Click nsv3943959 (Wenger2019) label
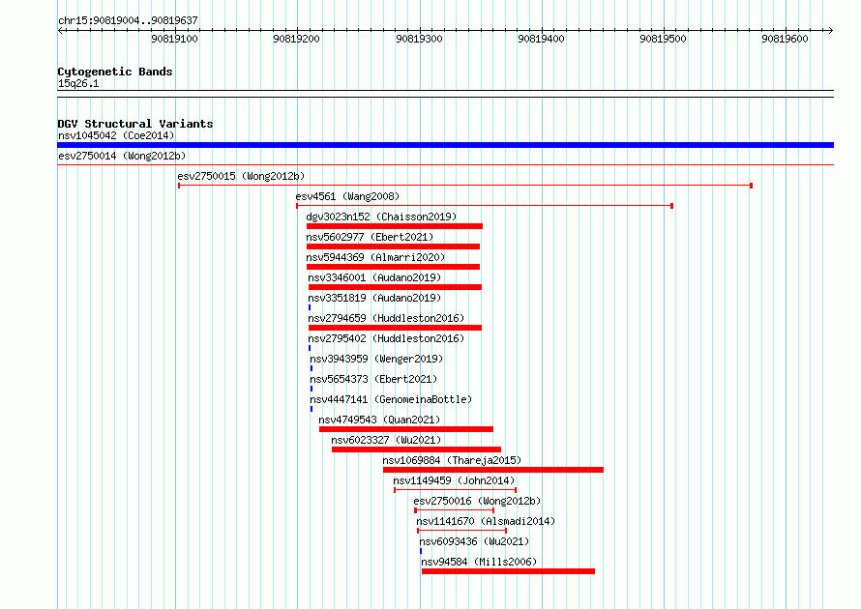The height and width of the screenshot is (609, 861). click(376, 359)
